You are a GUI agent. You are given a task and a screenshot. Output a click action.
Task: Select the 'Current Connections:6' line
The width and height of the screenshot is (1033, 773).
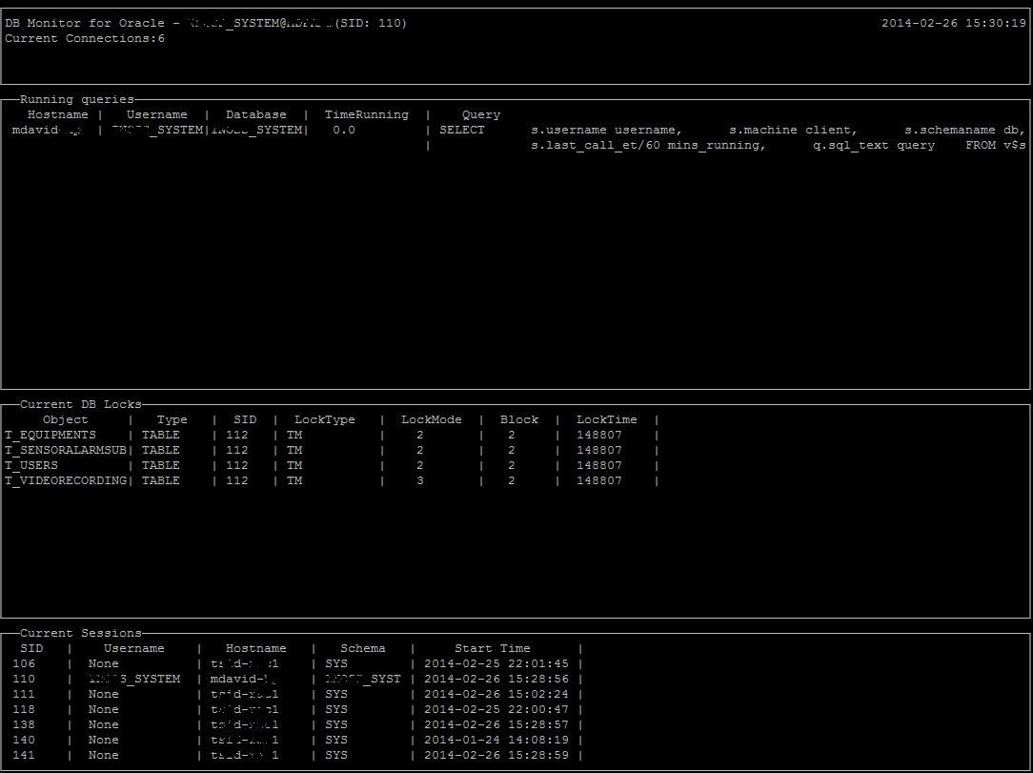85,38
